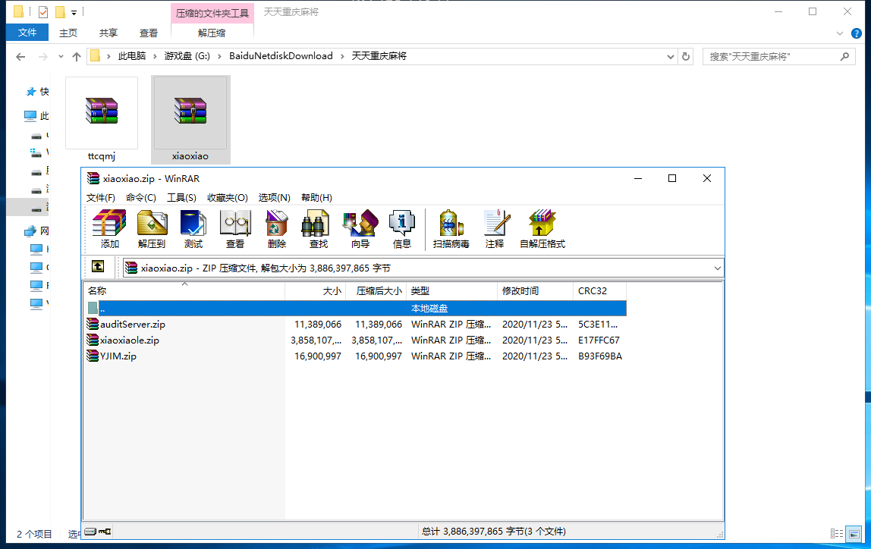Image resolution: width=871 pixels, height=549 pixels.
Task: Click 此电脑 in the address breadcrumb
Action: [x=132, y=56]
